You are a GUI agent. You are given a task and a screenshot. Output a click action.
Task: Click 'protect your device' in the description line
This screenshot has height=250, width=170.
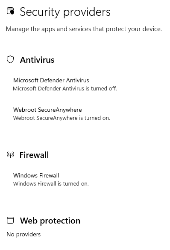click(x=134, y=29)
